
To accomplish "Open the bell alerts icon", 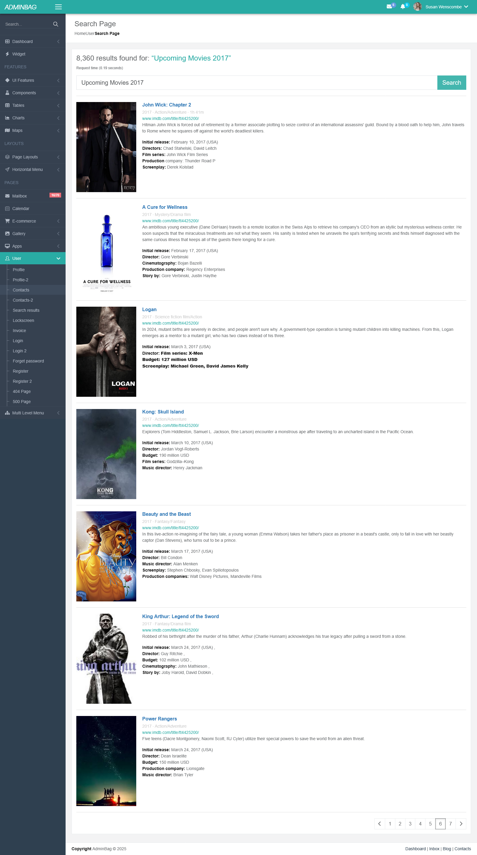I will pos(403,7).
